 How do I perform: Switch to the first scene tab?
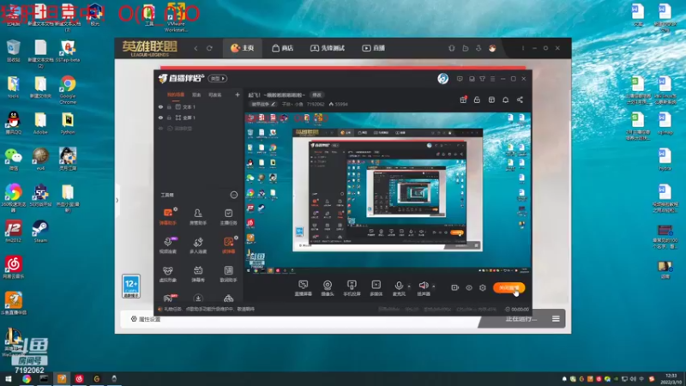point(176,94)
